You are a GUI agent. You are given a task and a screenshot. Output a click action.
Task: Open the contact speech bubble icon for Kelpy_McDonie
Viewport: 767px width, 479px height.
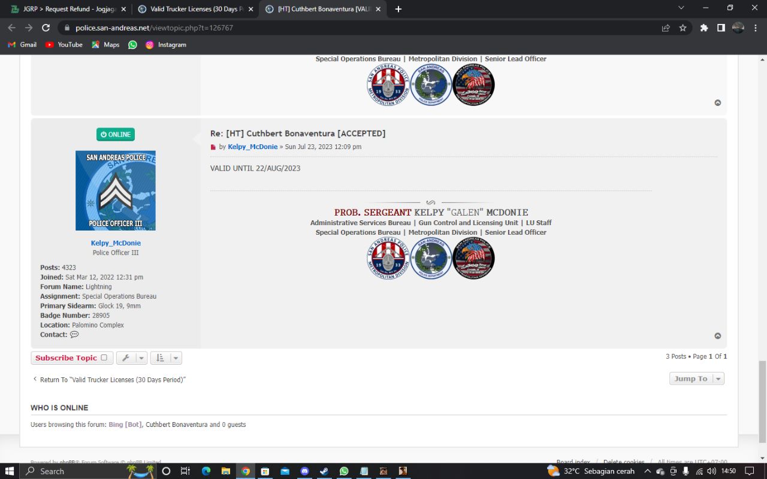(74, 335)
